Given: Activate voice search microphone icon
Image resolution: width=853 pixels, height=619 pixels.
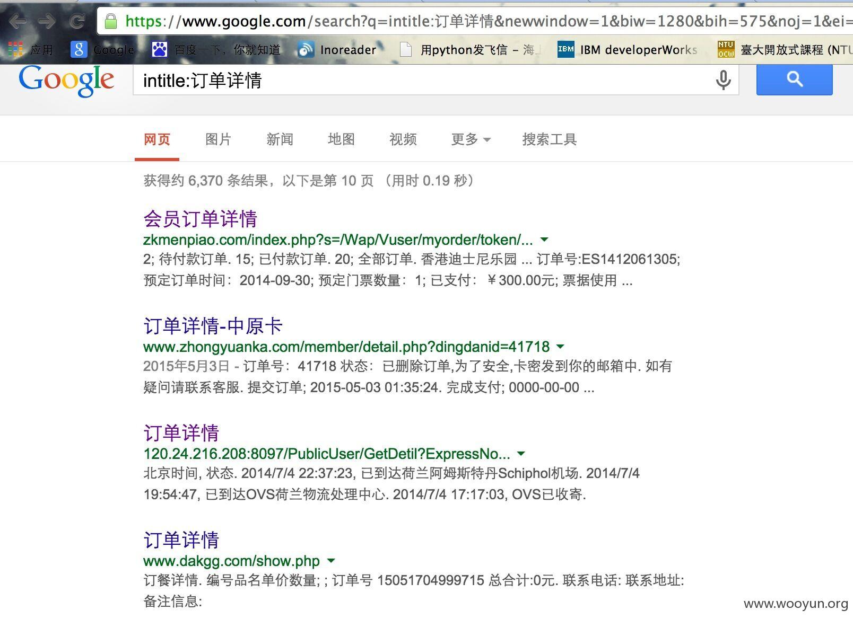Looking at the screenshot, I should [x=723, y=81].
